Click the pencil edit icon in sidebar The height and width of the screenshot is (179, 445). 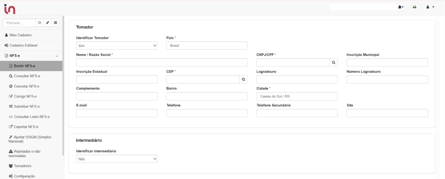point(47,23)
